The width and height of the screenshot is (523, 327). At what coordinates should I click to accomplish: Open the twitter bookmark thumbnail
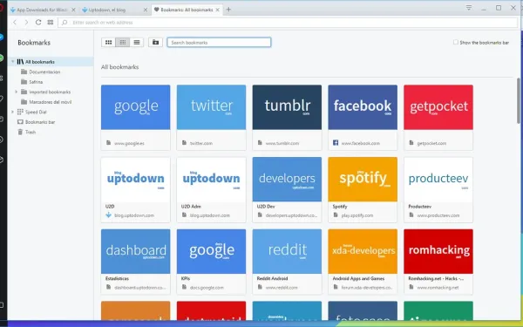pyautogui.click(x=211, y=107)
